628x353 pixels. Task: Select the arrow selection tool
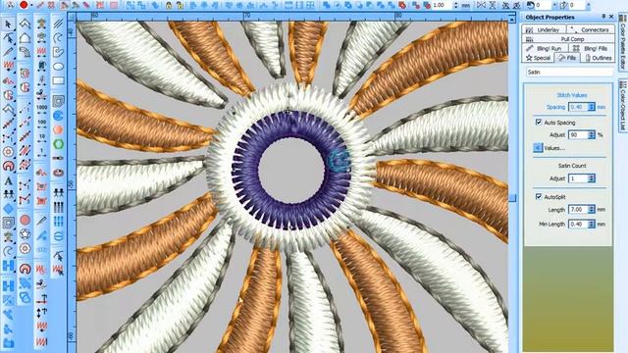[x=8, y=24]
